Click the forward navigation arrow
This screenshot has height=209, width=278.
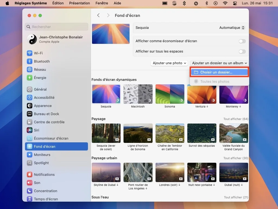coord(108,15)
